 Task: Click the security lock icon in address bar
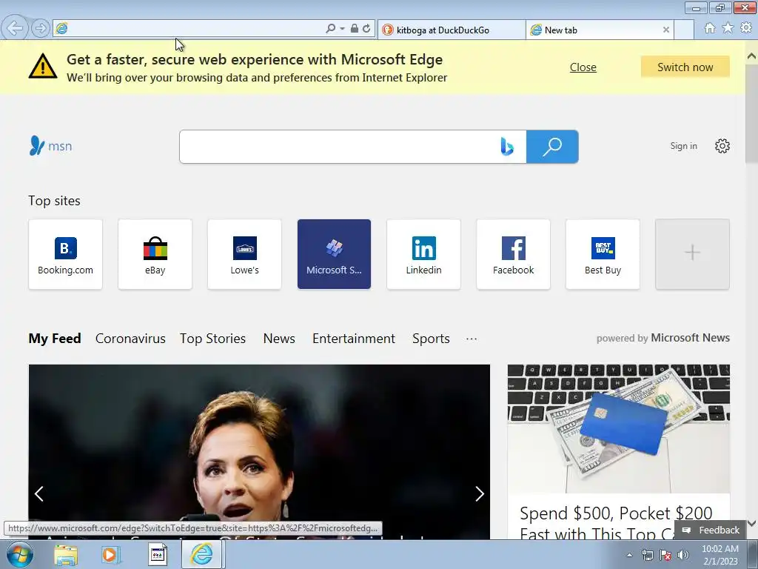pos(355,29)
